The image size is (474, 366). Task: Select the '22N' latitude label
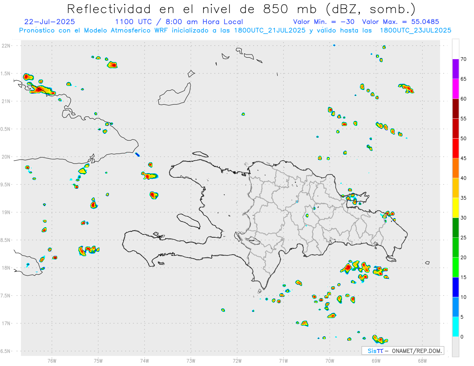[x=6, y=46]
